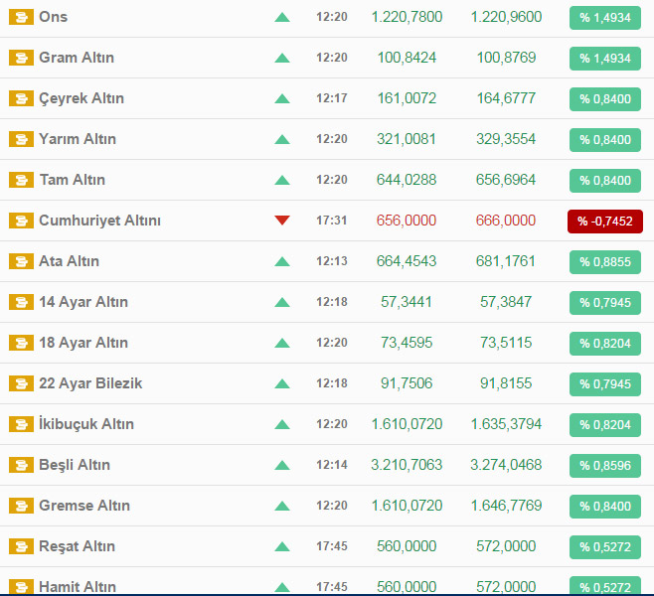654x596 pixels.
Task: Open the Ata Altın details link
Action: tap(69, 261)
